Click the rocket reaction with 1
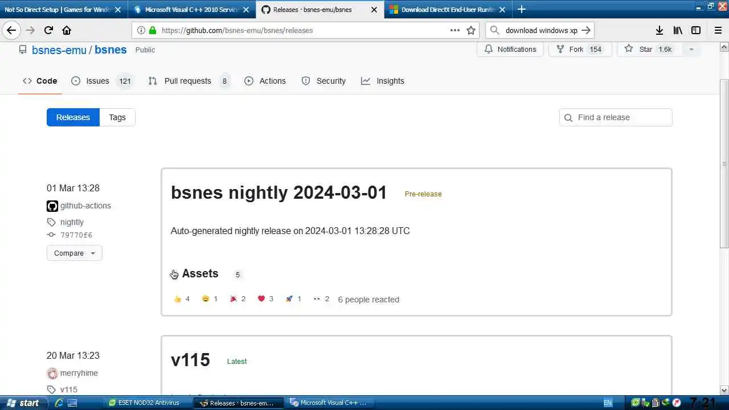This screenshot has height=410, width=729. pos(293,299)
